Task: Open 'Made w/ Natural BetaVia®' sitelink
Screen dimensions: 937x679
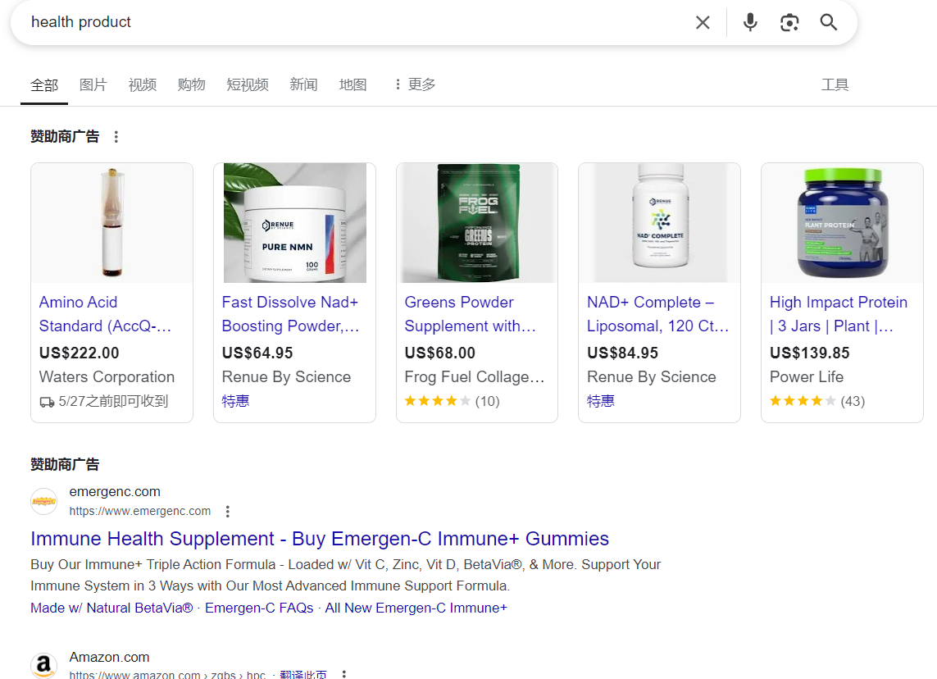Action: [x=111, y=608]
